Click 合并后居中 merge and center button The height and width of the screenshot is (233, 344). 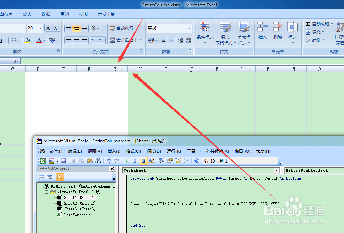click(124, 40)
